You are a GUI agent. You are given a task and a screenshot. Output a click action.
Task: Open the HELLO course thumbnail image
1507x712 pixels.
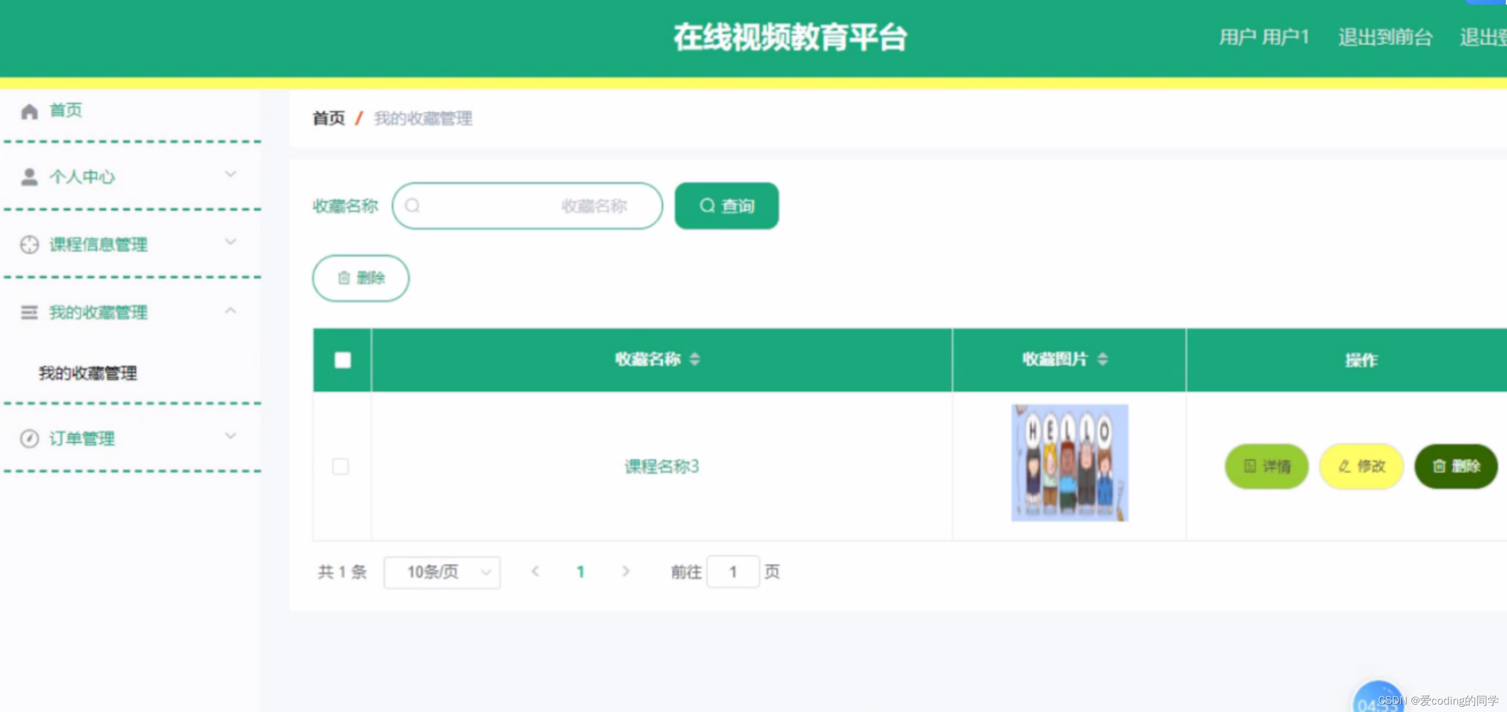1069,463
